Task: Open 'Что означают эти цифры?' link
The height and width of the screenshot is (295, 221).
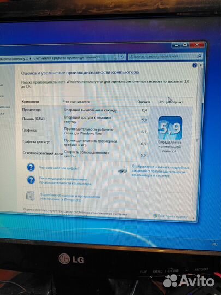Action: coord(59,168)
